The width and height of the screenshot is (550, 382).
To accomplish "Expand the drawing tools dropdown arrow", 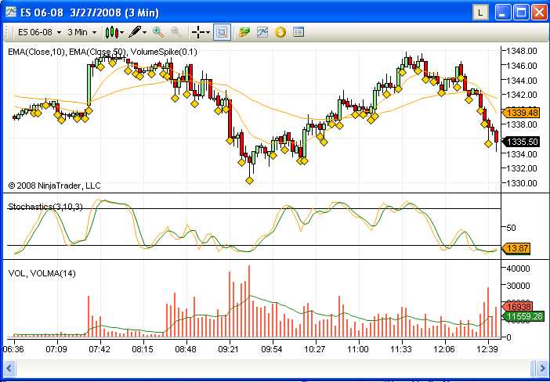I will click(x=145, y=33).
